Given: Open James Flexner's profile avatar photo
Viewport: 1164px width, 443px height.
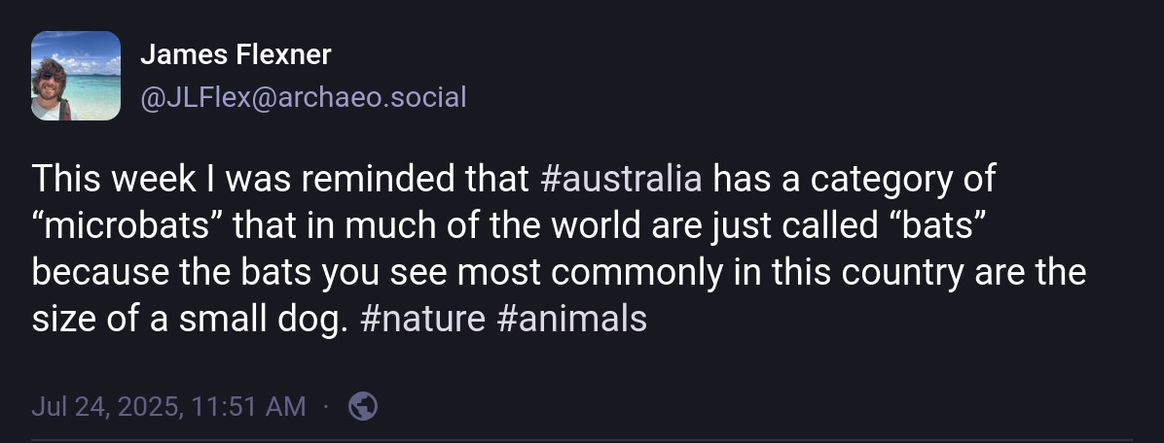Looking at the screenshot, I should coord(76,76).
